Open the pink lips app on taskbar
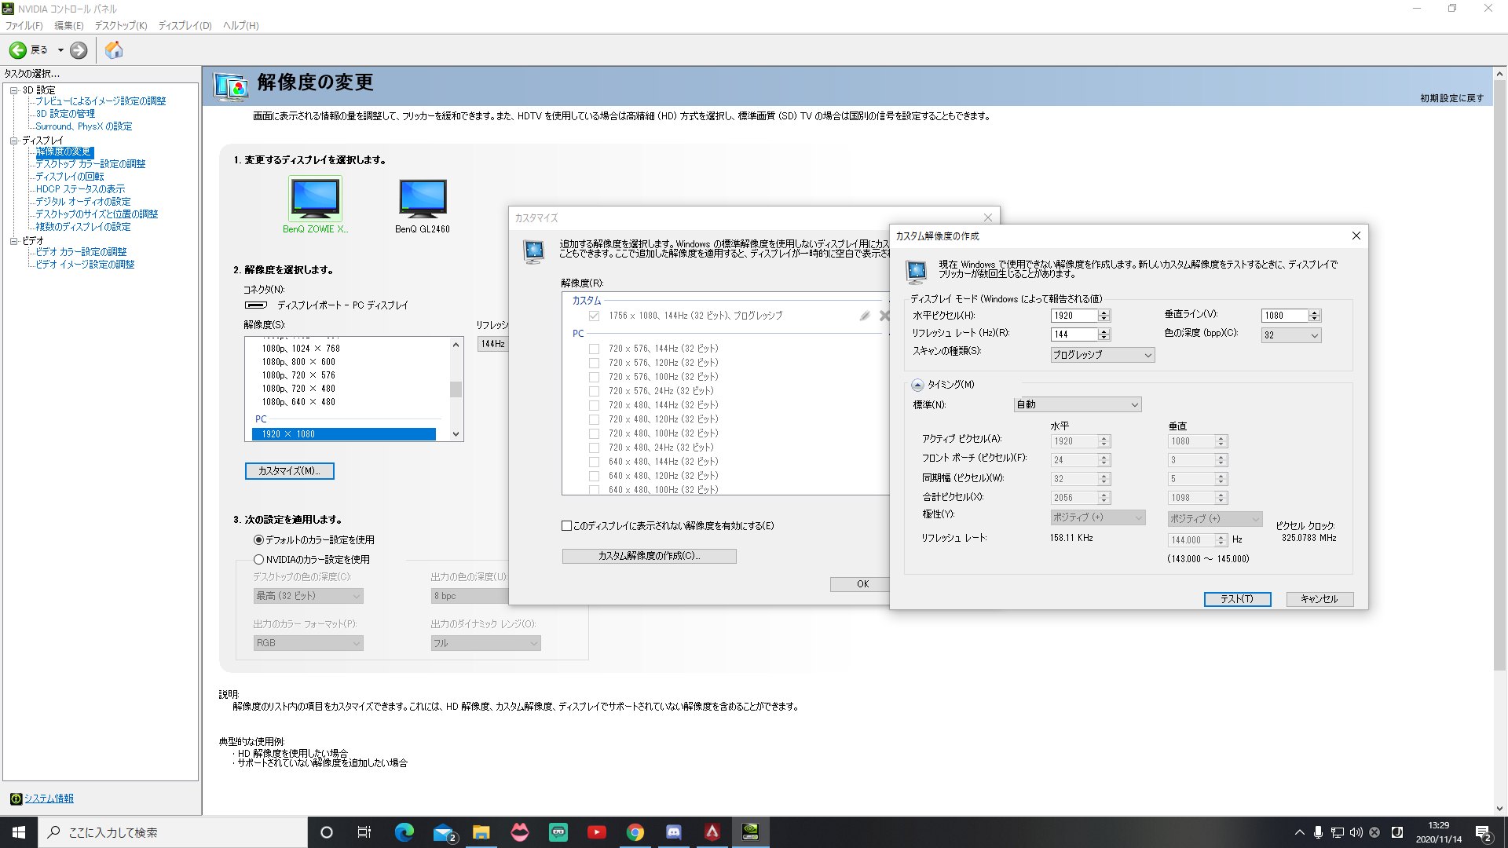Image resolution: width=1508 pixels, height=848 pixels. tap(520, 832)
